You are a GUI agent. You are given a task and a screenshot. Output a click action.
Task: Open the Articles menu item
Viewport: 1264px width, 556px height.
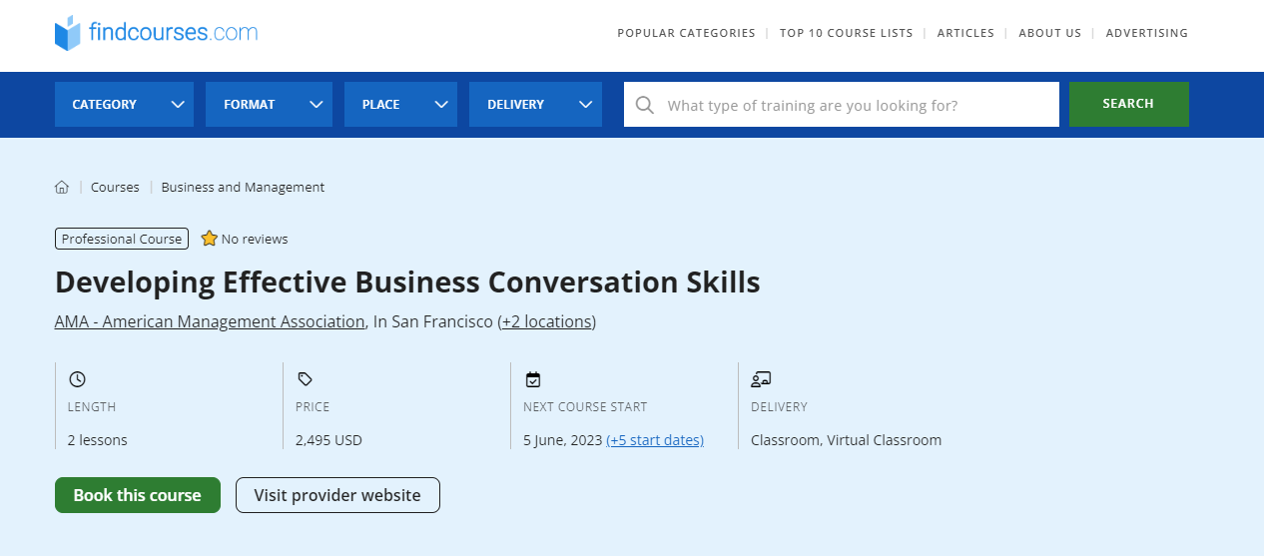tap(965, 33)
